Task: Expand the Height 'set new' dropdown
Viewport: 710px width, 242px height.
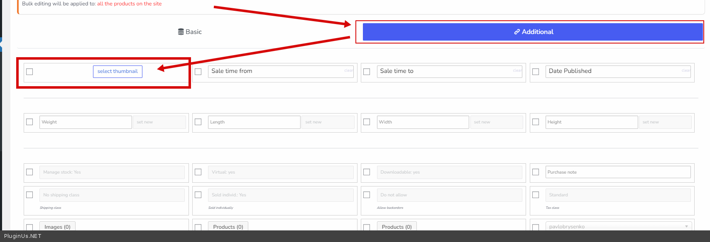Action: tap(665, 122)
